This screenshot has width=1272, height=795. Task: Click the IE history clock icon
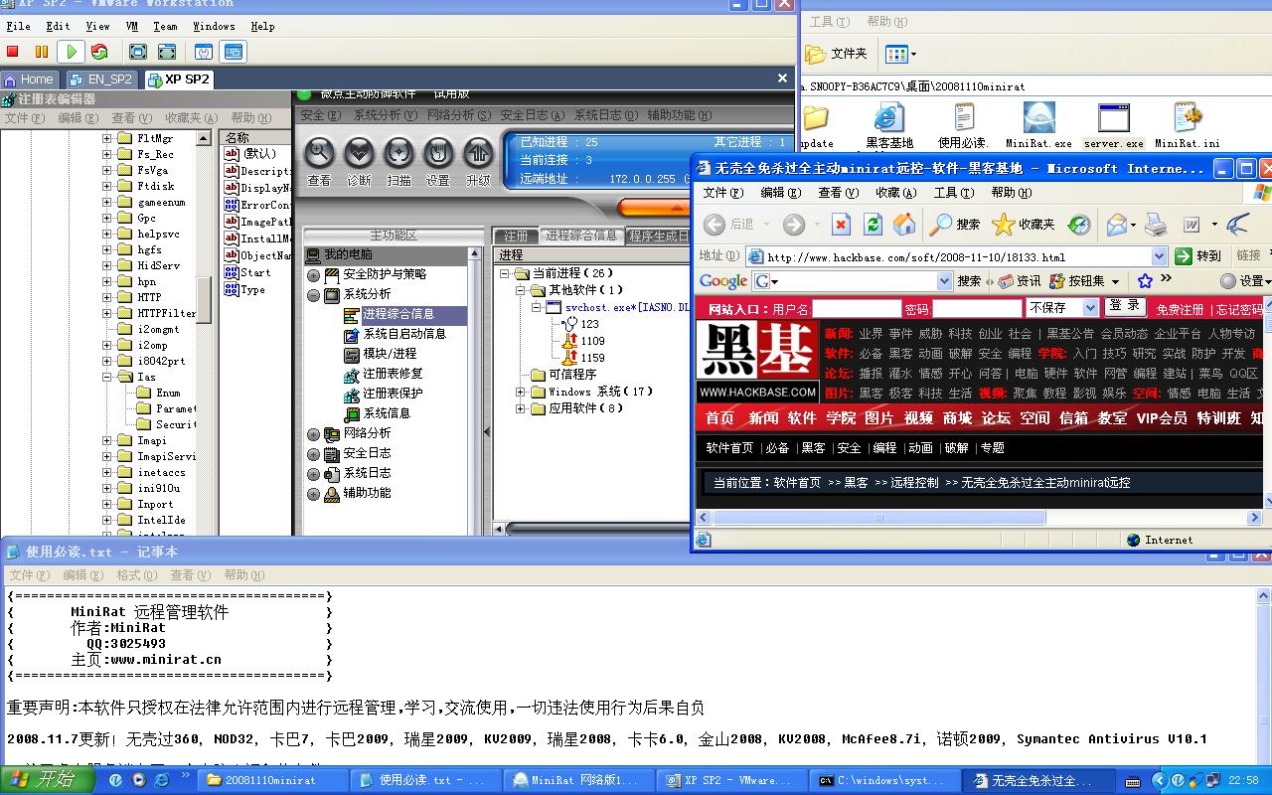(x=1078, y=225)
